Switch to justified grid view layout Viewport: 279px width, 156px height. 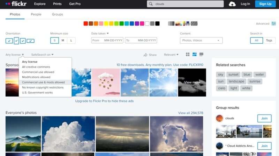[195, 55]
